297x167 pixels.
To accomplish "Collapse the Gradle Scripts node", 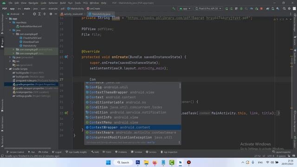I will 7,69.
